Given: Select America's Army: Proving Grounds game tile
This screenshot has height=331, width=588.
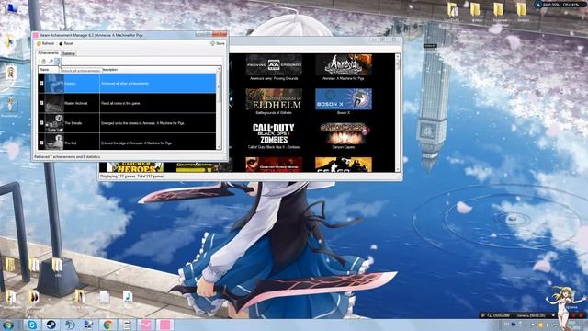Looking at the screenshot, I should coord(274,67).
